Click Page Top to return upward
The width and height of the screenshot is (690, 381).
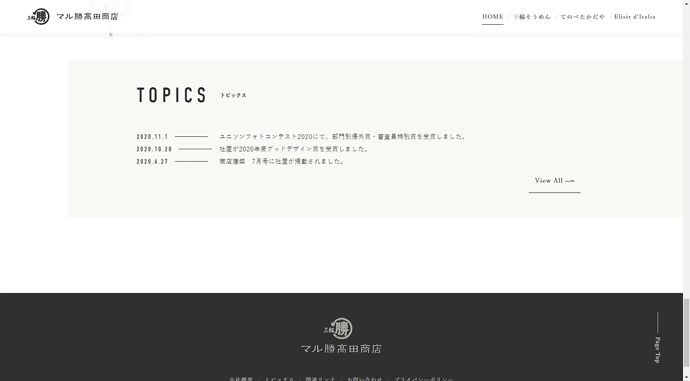coord(657,349)
